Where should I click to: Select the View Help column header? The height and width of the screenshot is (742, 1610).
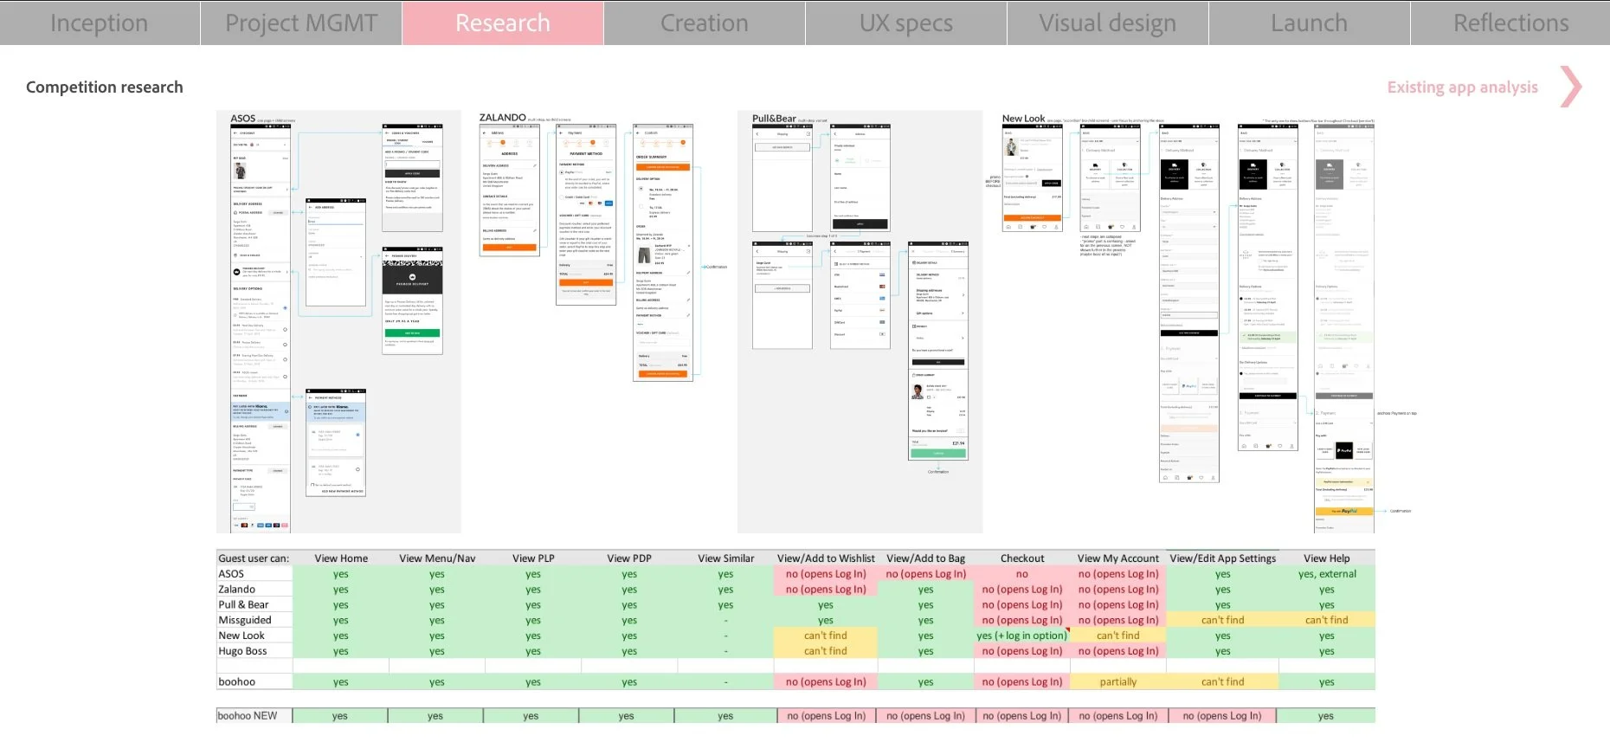[1327, 558]
